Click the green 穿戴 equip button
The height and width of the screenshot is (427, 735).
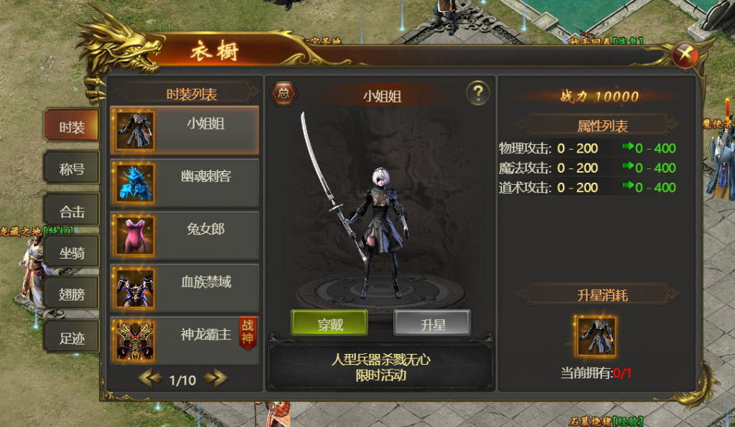(x=329, y=323)
